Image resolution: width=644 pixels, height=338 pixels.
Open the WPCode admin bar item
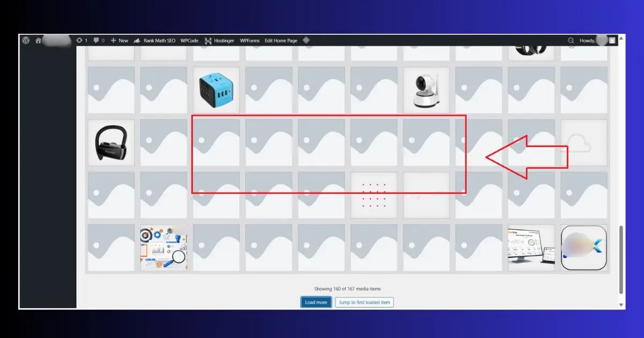(x=189, y=40)
